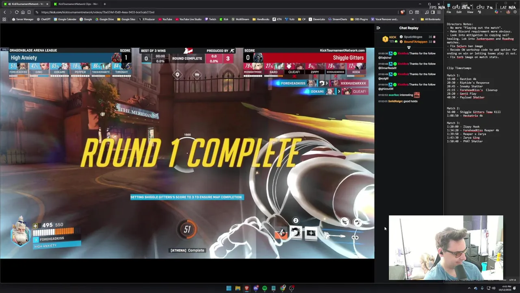This screenshot has width=520, height=293.
Task: Open the Vultr bookmark
Action: (290, 19)
